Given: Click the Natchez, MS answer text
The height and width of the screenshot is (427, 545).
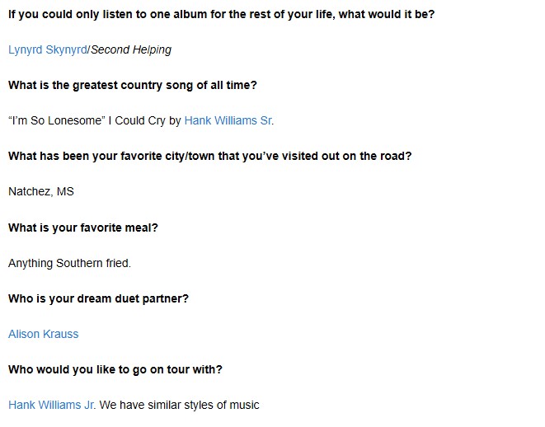Looking at the screenshot, I should (41, 191).
